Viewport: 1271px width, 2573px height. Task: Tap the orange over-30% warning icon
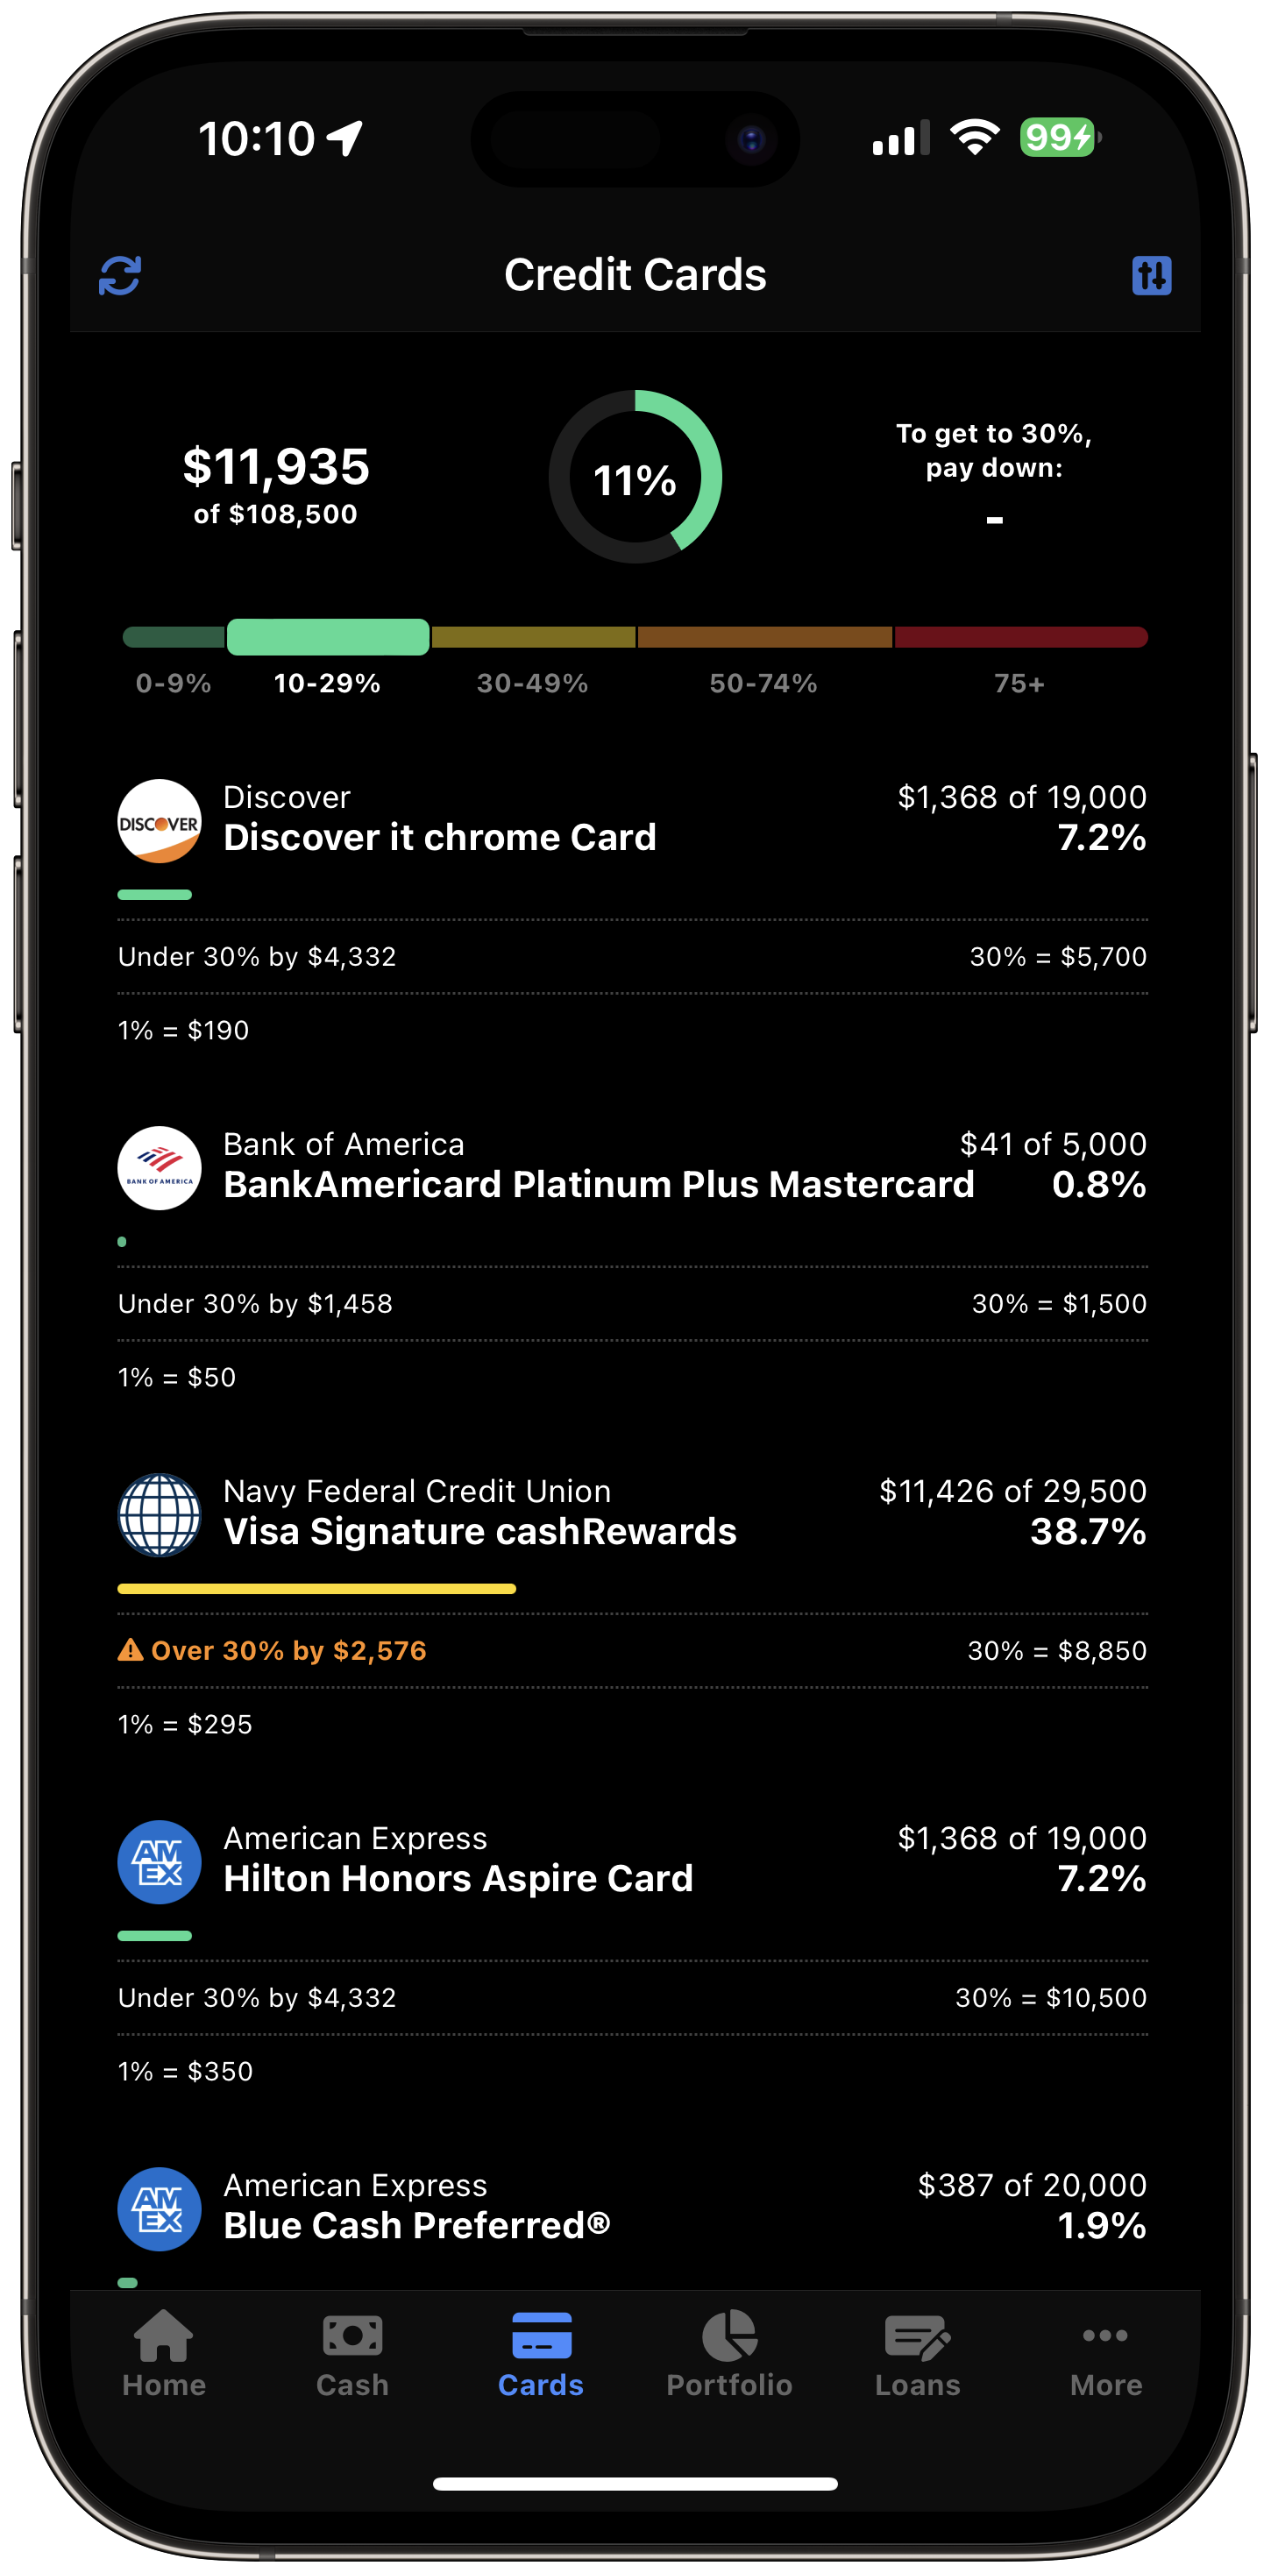click(x=130, y=1650)
